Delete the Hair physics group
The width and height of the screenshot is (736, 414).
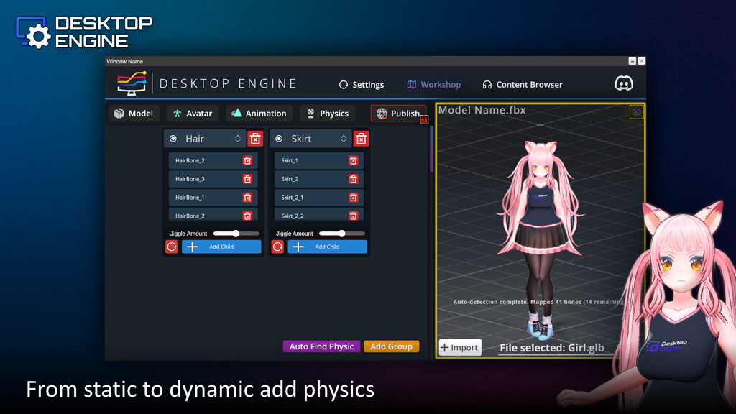pos(255,139)
